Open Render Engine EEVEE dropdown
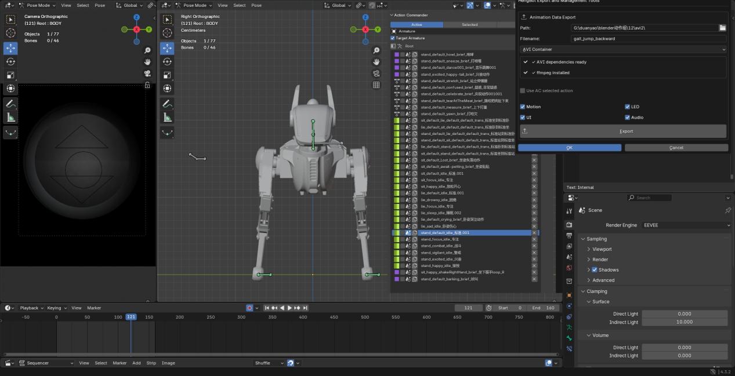 (686, 225)
